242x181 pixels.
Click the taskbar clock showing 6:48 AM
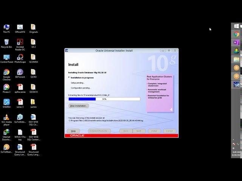point(237,153)
